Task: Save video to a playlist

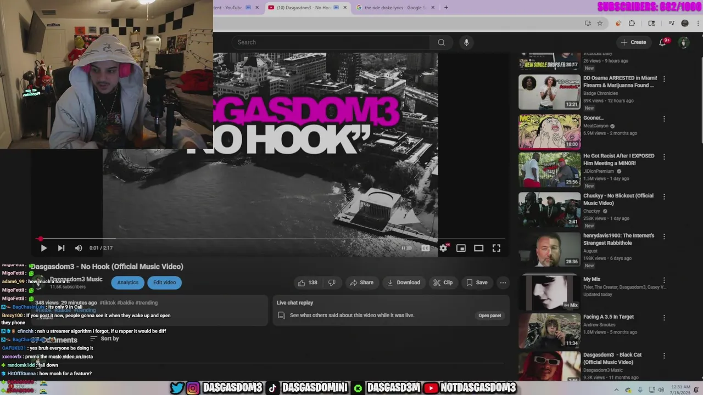Action: tap(477, 283)
